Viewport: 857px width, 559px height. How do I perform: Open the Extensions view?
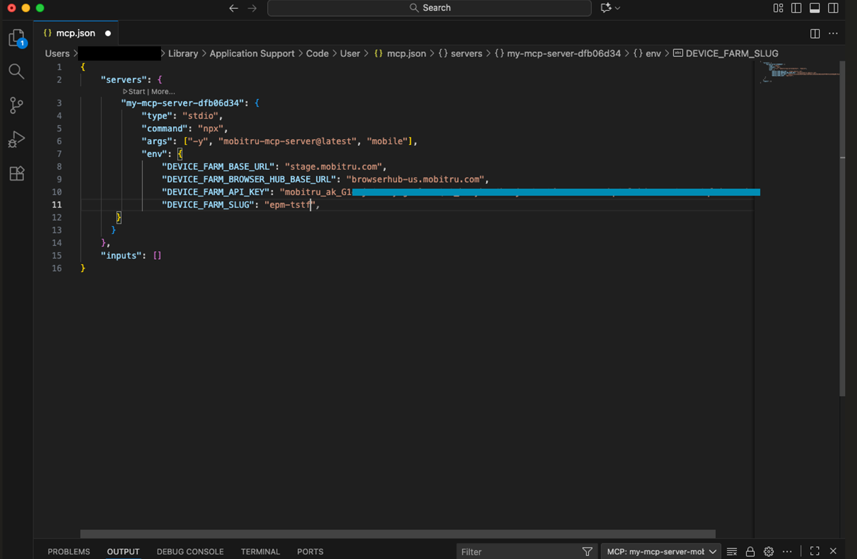pyautogui.click(x=17, y=174)
